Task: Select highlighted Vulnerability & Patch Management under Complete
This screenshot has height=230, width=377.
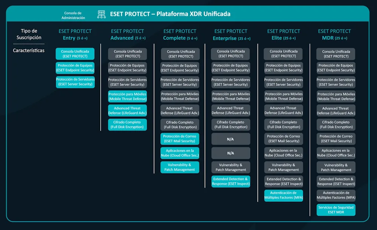Action: [x=180, y=167]
